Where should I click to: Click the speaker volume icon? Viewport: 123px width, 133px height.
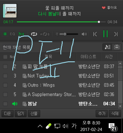click(84, 34)
